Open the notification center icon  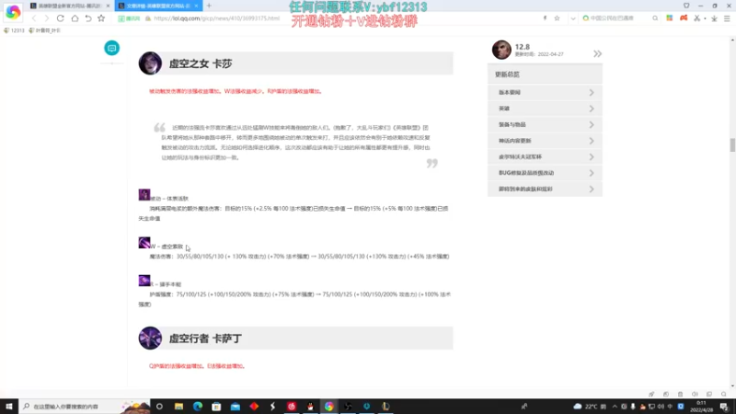pos(724,406)
